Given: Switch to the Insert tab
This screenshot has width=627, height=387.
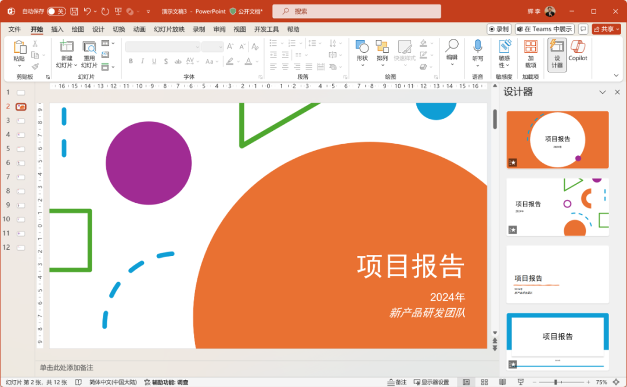Looking at the screenshot, I should pos(57,29).
